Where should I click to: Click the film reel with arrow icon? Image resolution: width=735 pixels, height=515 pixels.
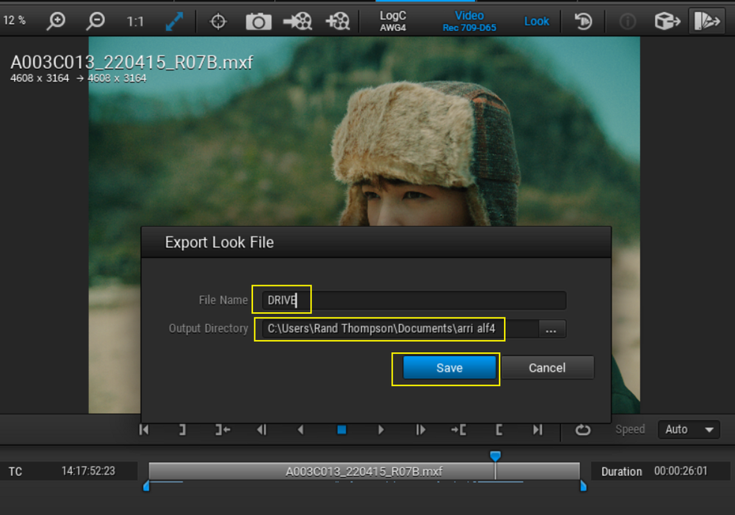297,21
